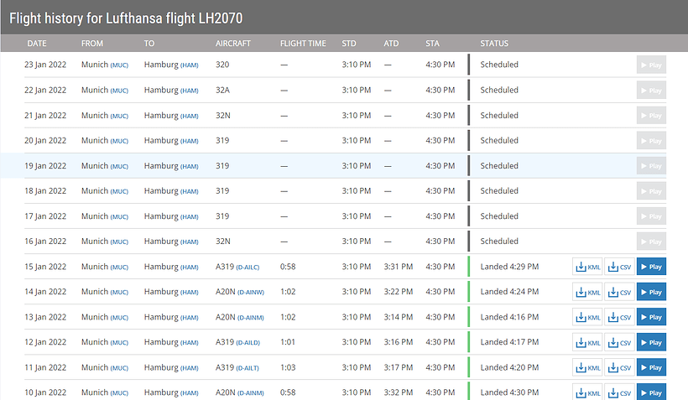Download CSV for 15 Jan 2022 flight

coord(619,267)
